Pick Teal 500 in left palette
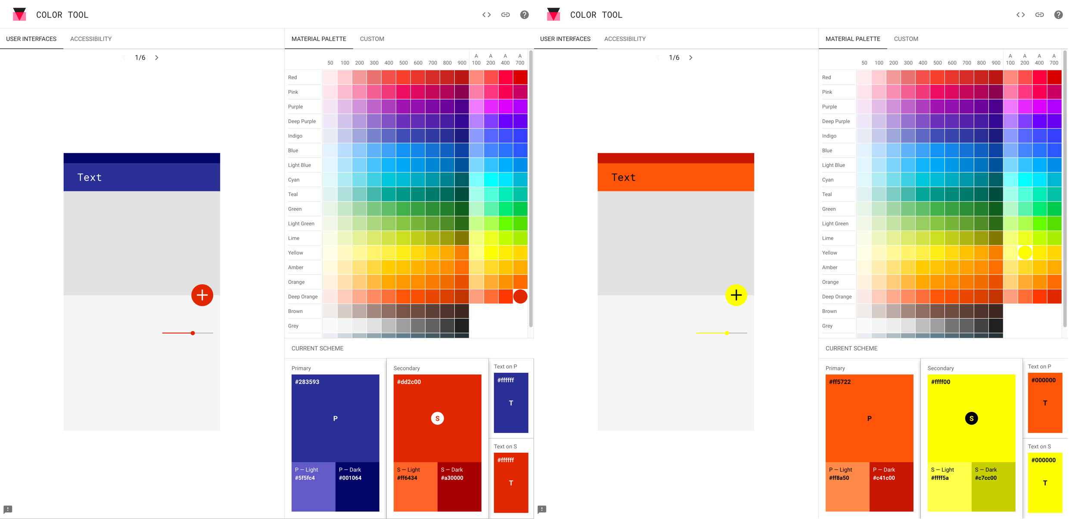 click(404, 194)
